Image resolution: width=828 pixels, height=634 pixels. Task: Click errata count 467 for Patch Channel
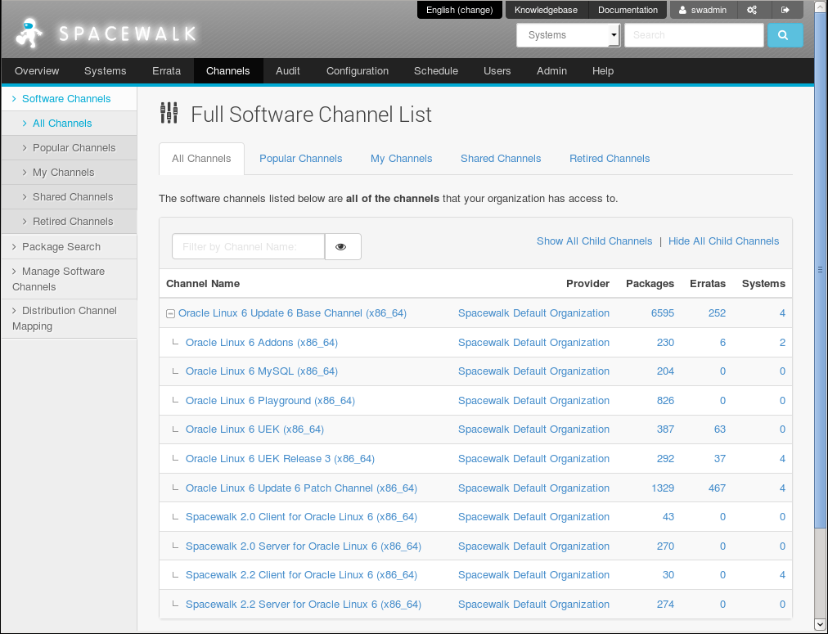717,488
